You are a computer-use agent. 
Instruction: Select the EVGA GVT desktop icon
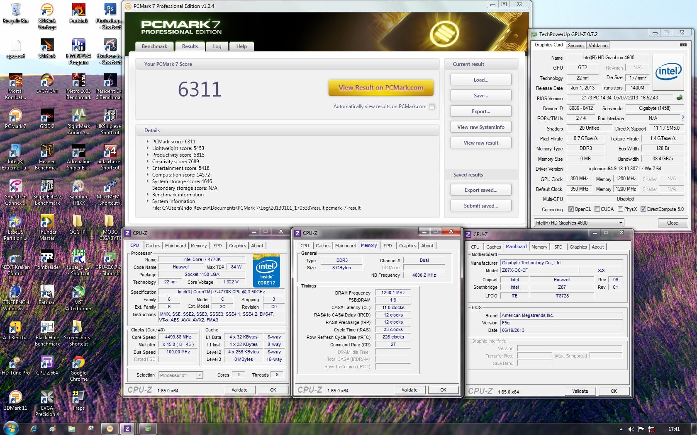(47, 83)
